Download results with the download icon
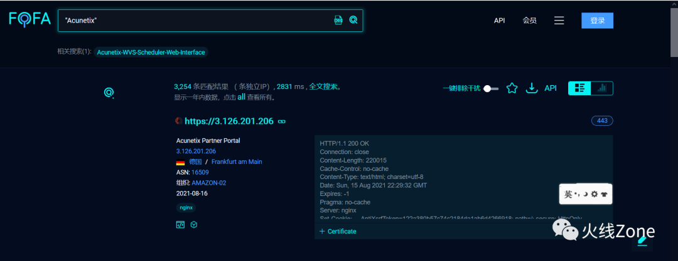Screen dimensions: 678x261 pos(531,88)
